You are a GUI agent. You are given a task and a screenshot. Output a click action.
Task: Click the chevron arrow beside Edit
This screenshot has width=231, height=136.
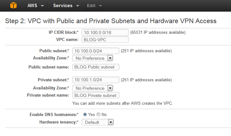[x=100, y=6]
